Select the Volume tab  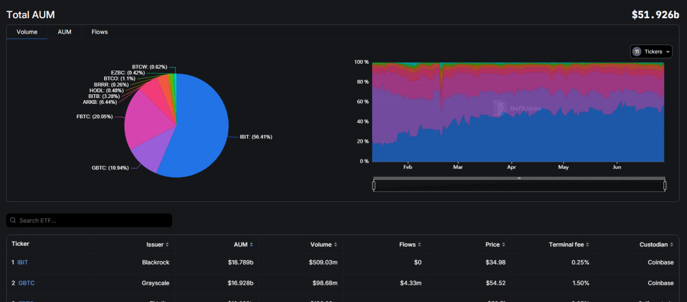(x=27, y=32)
